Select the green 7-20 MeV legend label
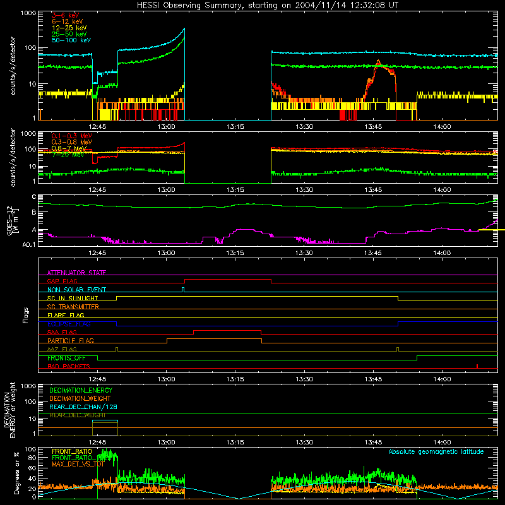 pos(68,155)
